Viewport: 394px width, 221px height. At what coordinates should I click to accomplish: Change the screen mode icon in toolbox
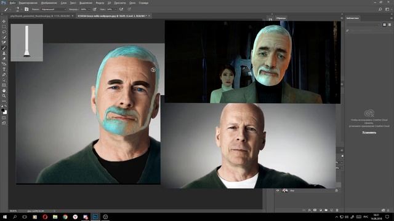coord(4,123)
